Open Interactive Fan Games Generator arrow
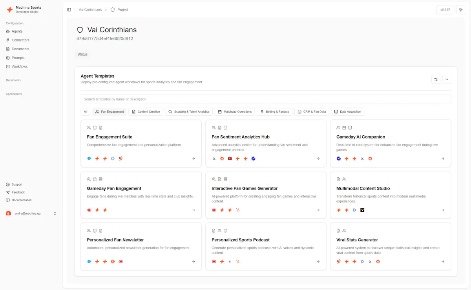 [318, 210]
